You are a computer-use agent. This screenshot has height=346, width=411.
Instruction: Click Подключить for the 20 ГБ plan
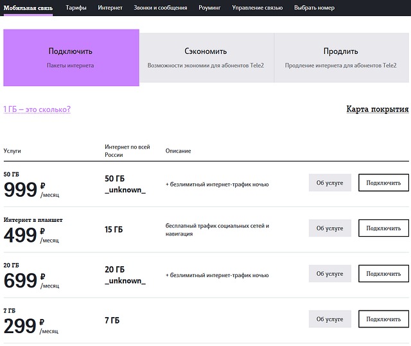pyautogui.click(x=383, y=273)
